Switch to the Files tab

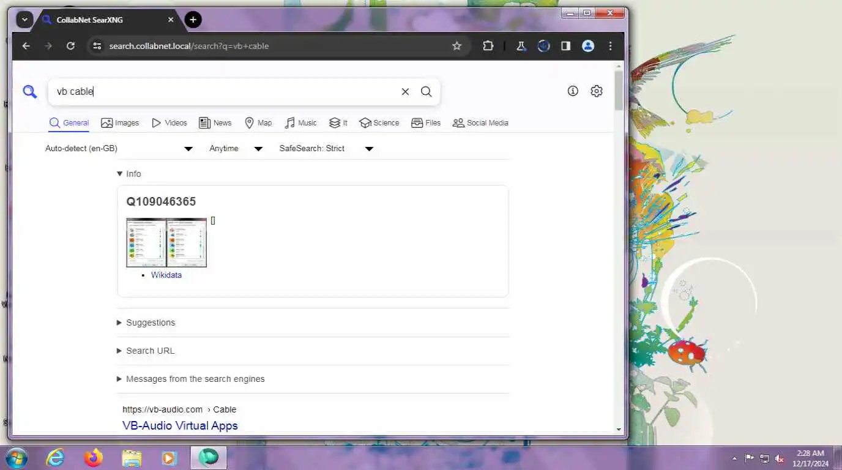[426, 123]
